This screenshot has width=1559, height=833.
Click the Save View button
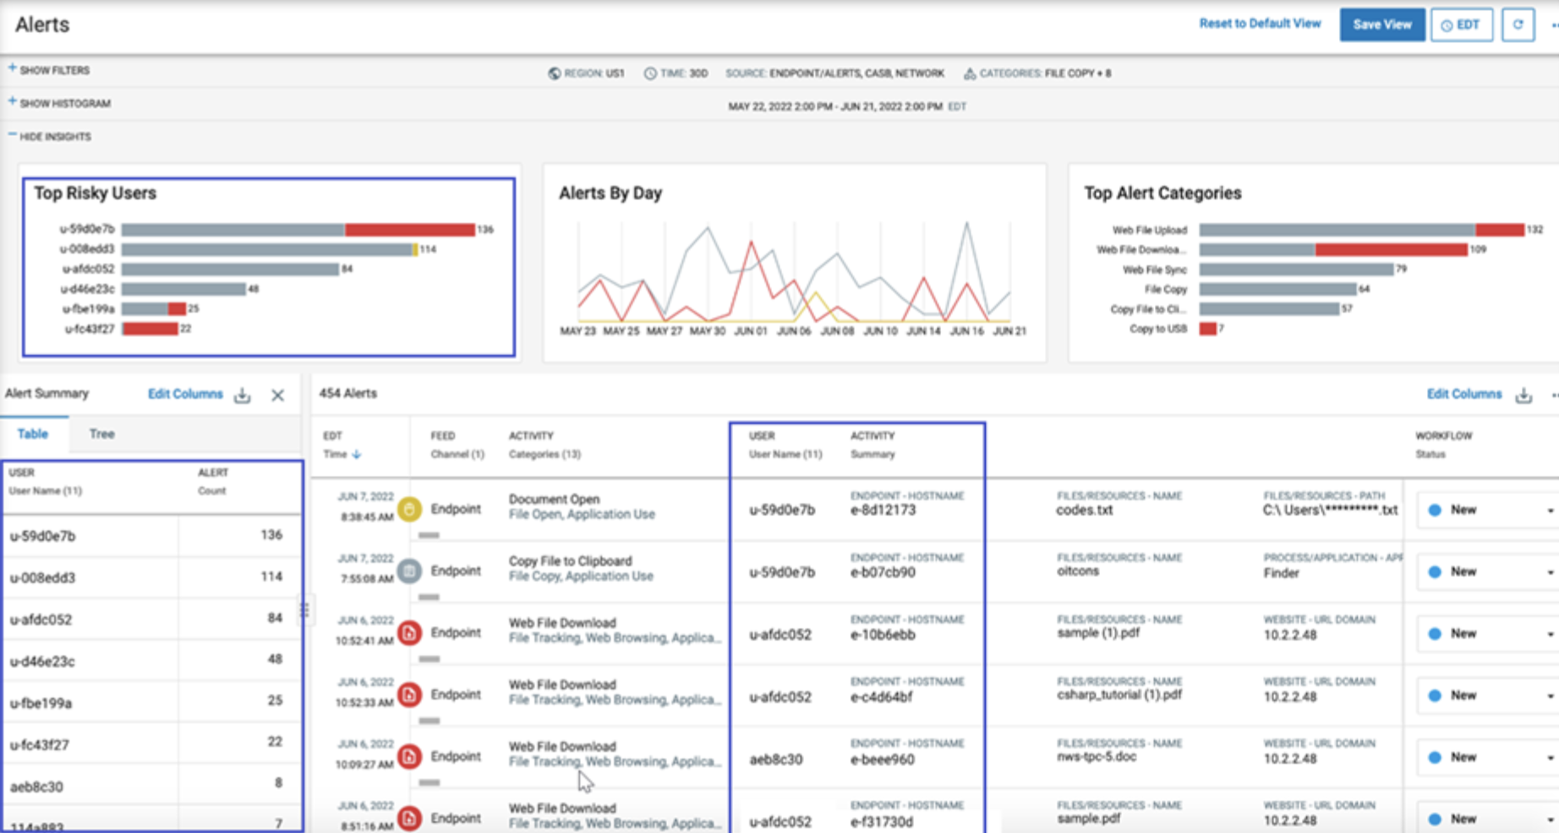pos(1381,24)
